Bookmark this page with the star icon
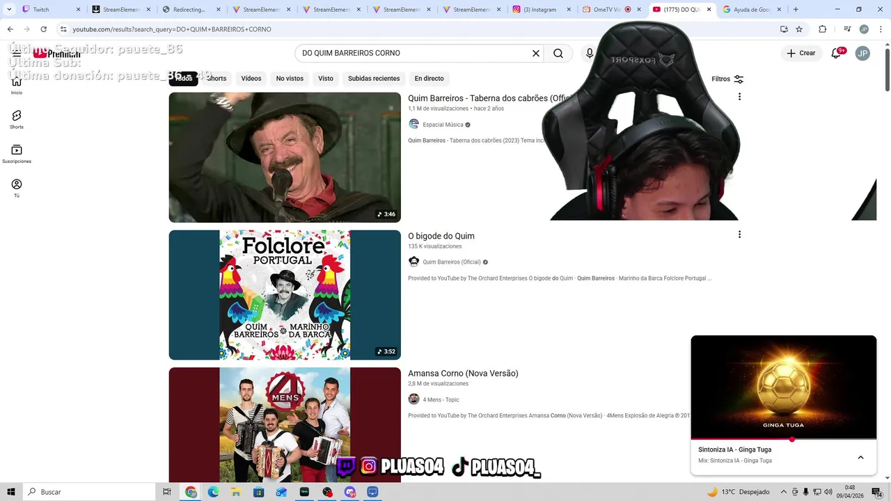 pos(799,29)
